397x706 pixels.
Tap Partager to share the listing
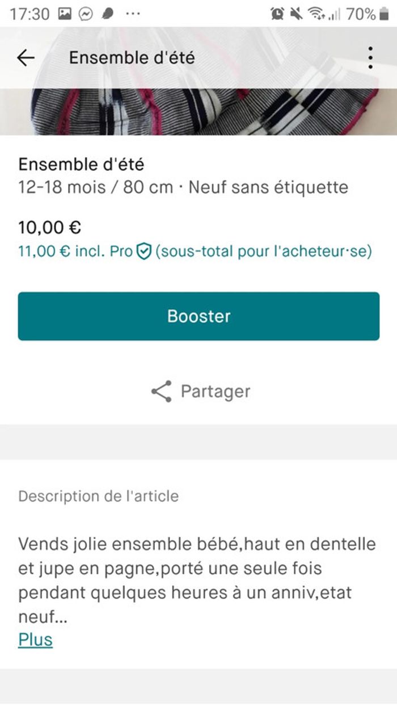[x=214, y=390]
